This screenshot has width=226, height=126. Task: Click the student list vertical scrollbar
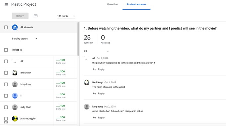78,39
